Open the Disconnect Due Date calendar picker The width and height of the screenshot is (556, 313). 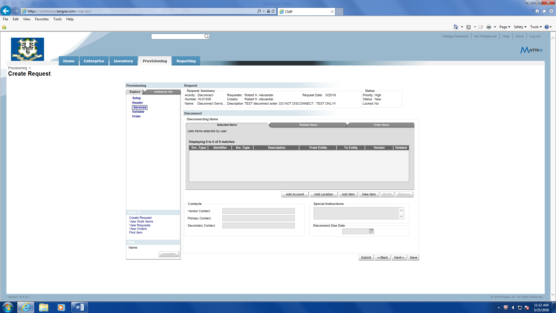click(371, 231)
